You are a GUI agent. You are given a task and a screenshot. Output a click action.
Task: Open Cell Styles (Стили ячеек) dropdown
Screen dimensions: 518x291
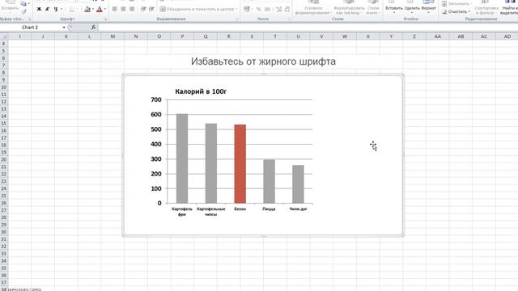pyautogui.click(x=373, y=7)
